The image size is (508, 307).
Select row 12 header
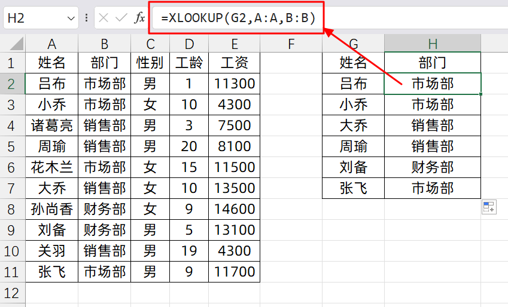point(13,293)
